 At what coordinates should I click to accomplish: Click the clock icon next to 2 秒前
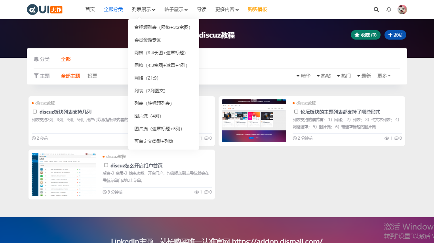pos(34,138)
